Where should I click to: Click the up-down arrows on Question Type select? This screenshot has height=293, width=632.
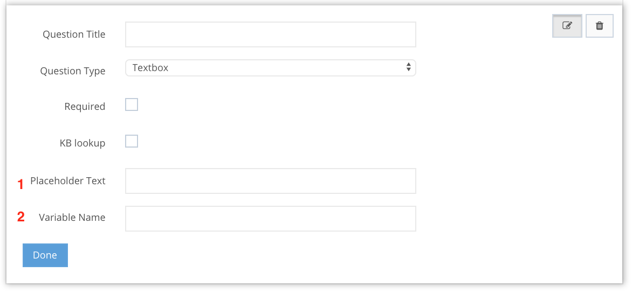(408, 67)
